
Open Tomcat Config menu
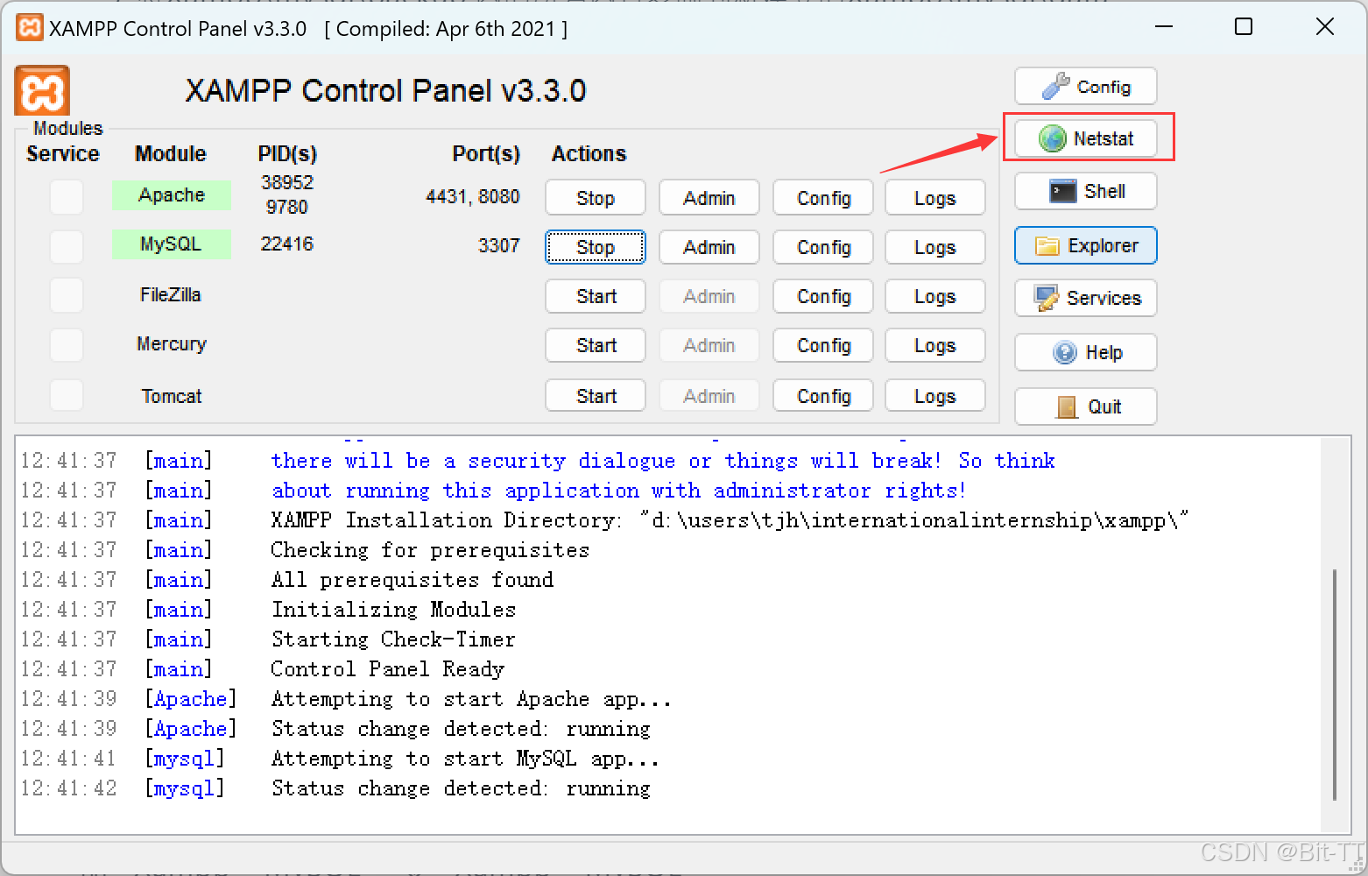click(x=823, y=396)
